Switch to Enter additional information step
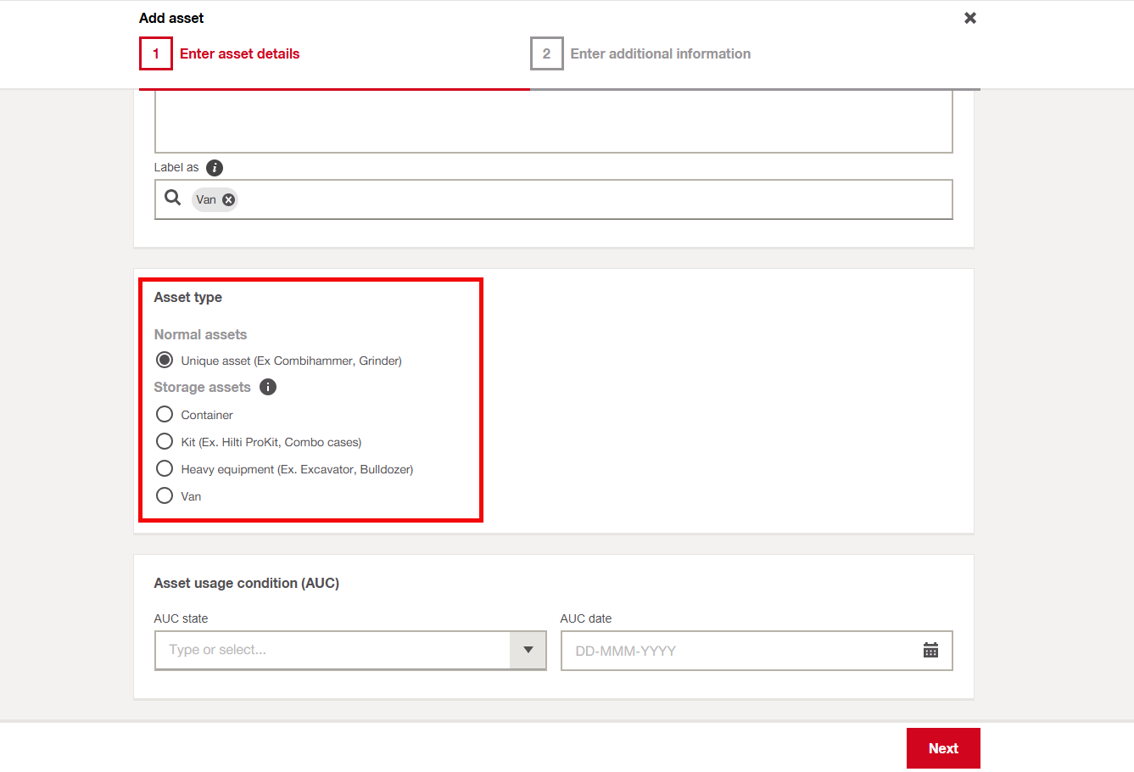 (660, 54)
